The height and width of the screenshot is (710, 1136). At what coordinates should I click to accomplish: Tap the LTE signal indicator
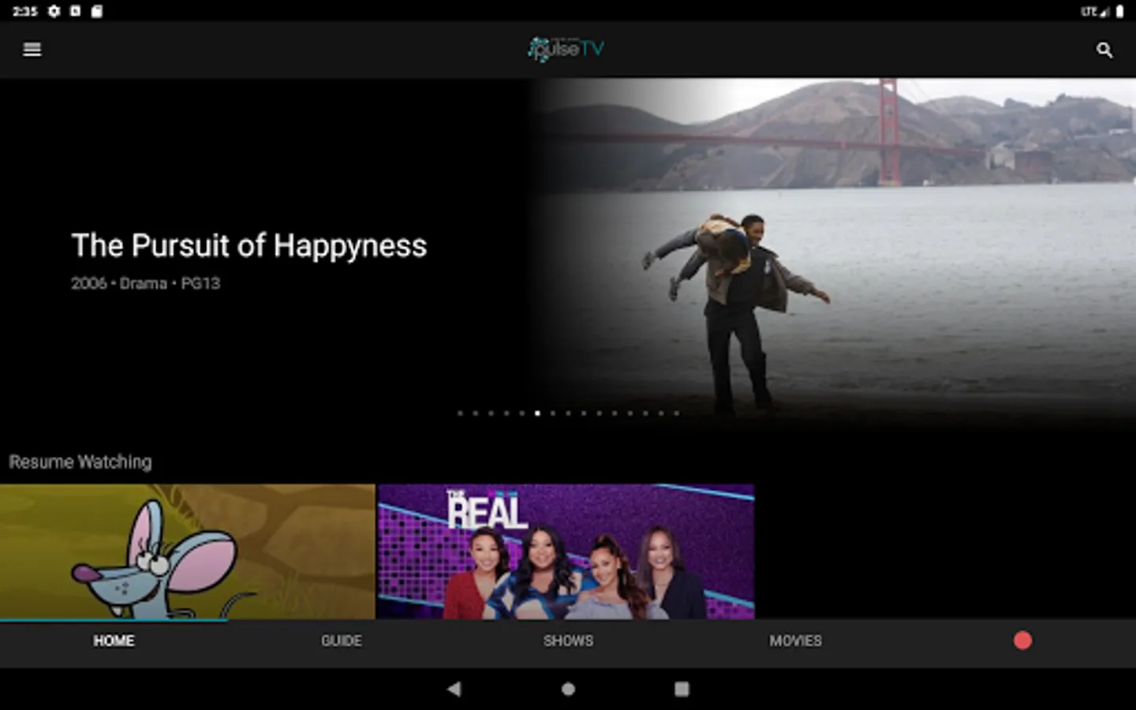point(1095,11)
